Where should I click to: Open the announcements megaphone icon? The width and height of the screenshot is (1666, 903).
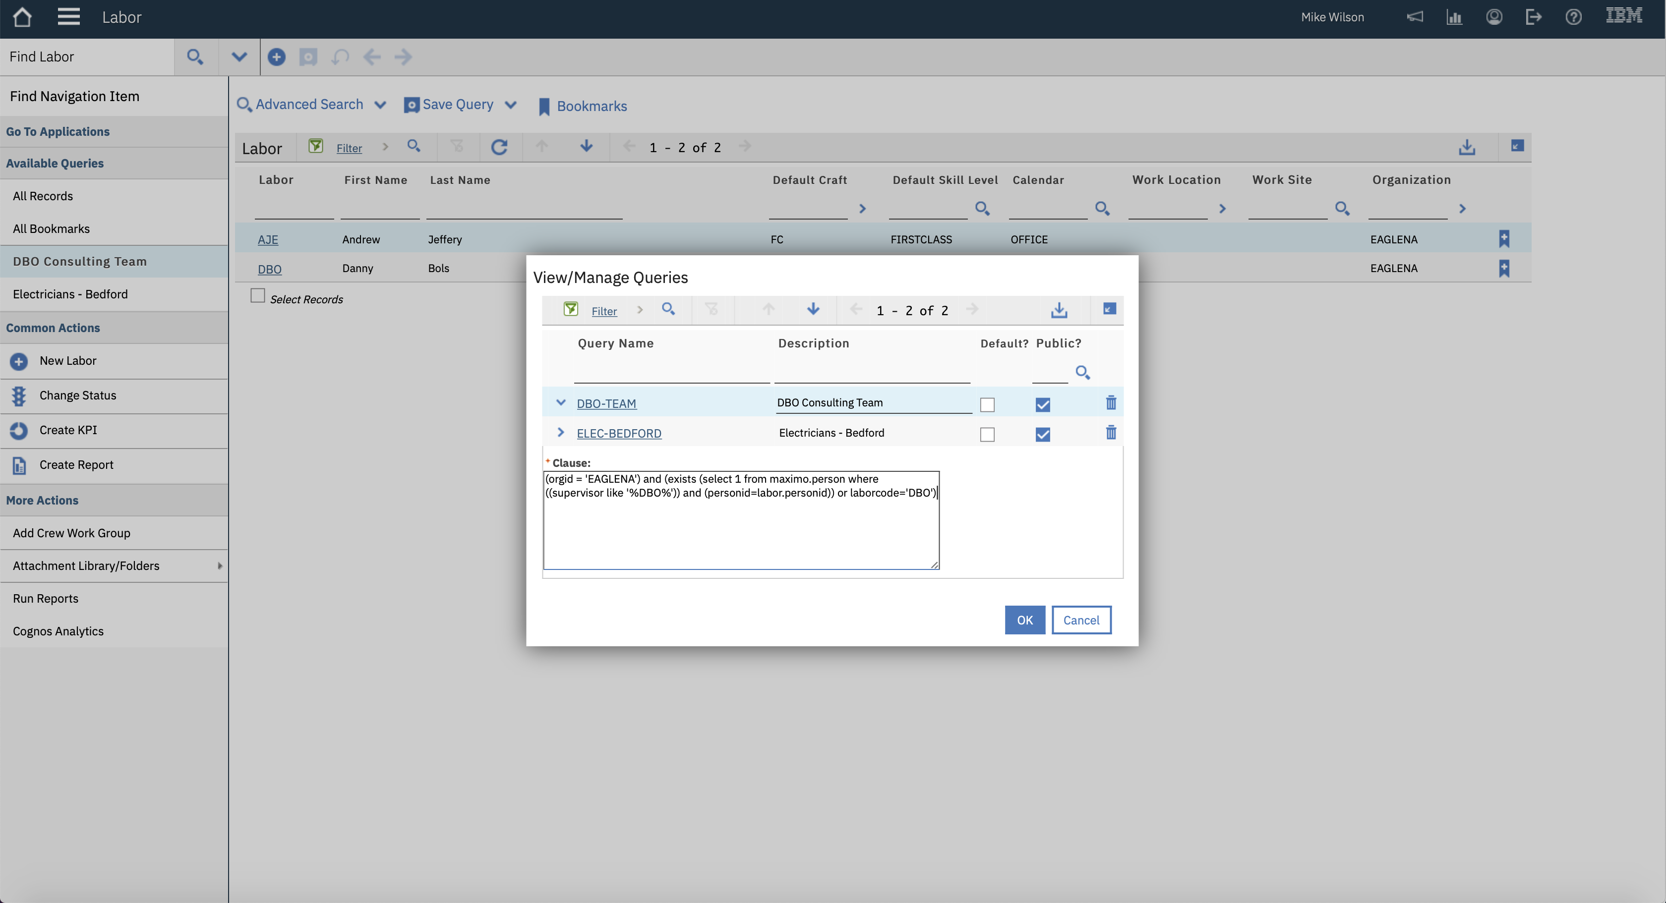(1415, 17)
